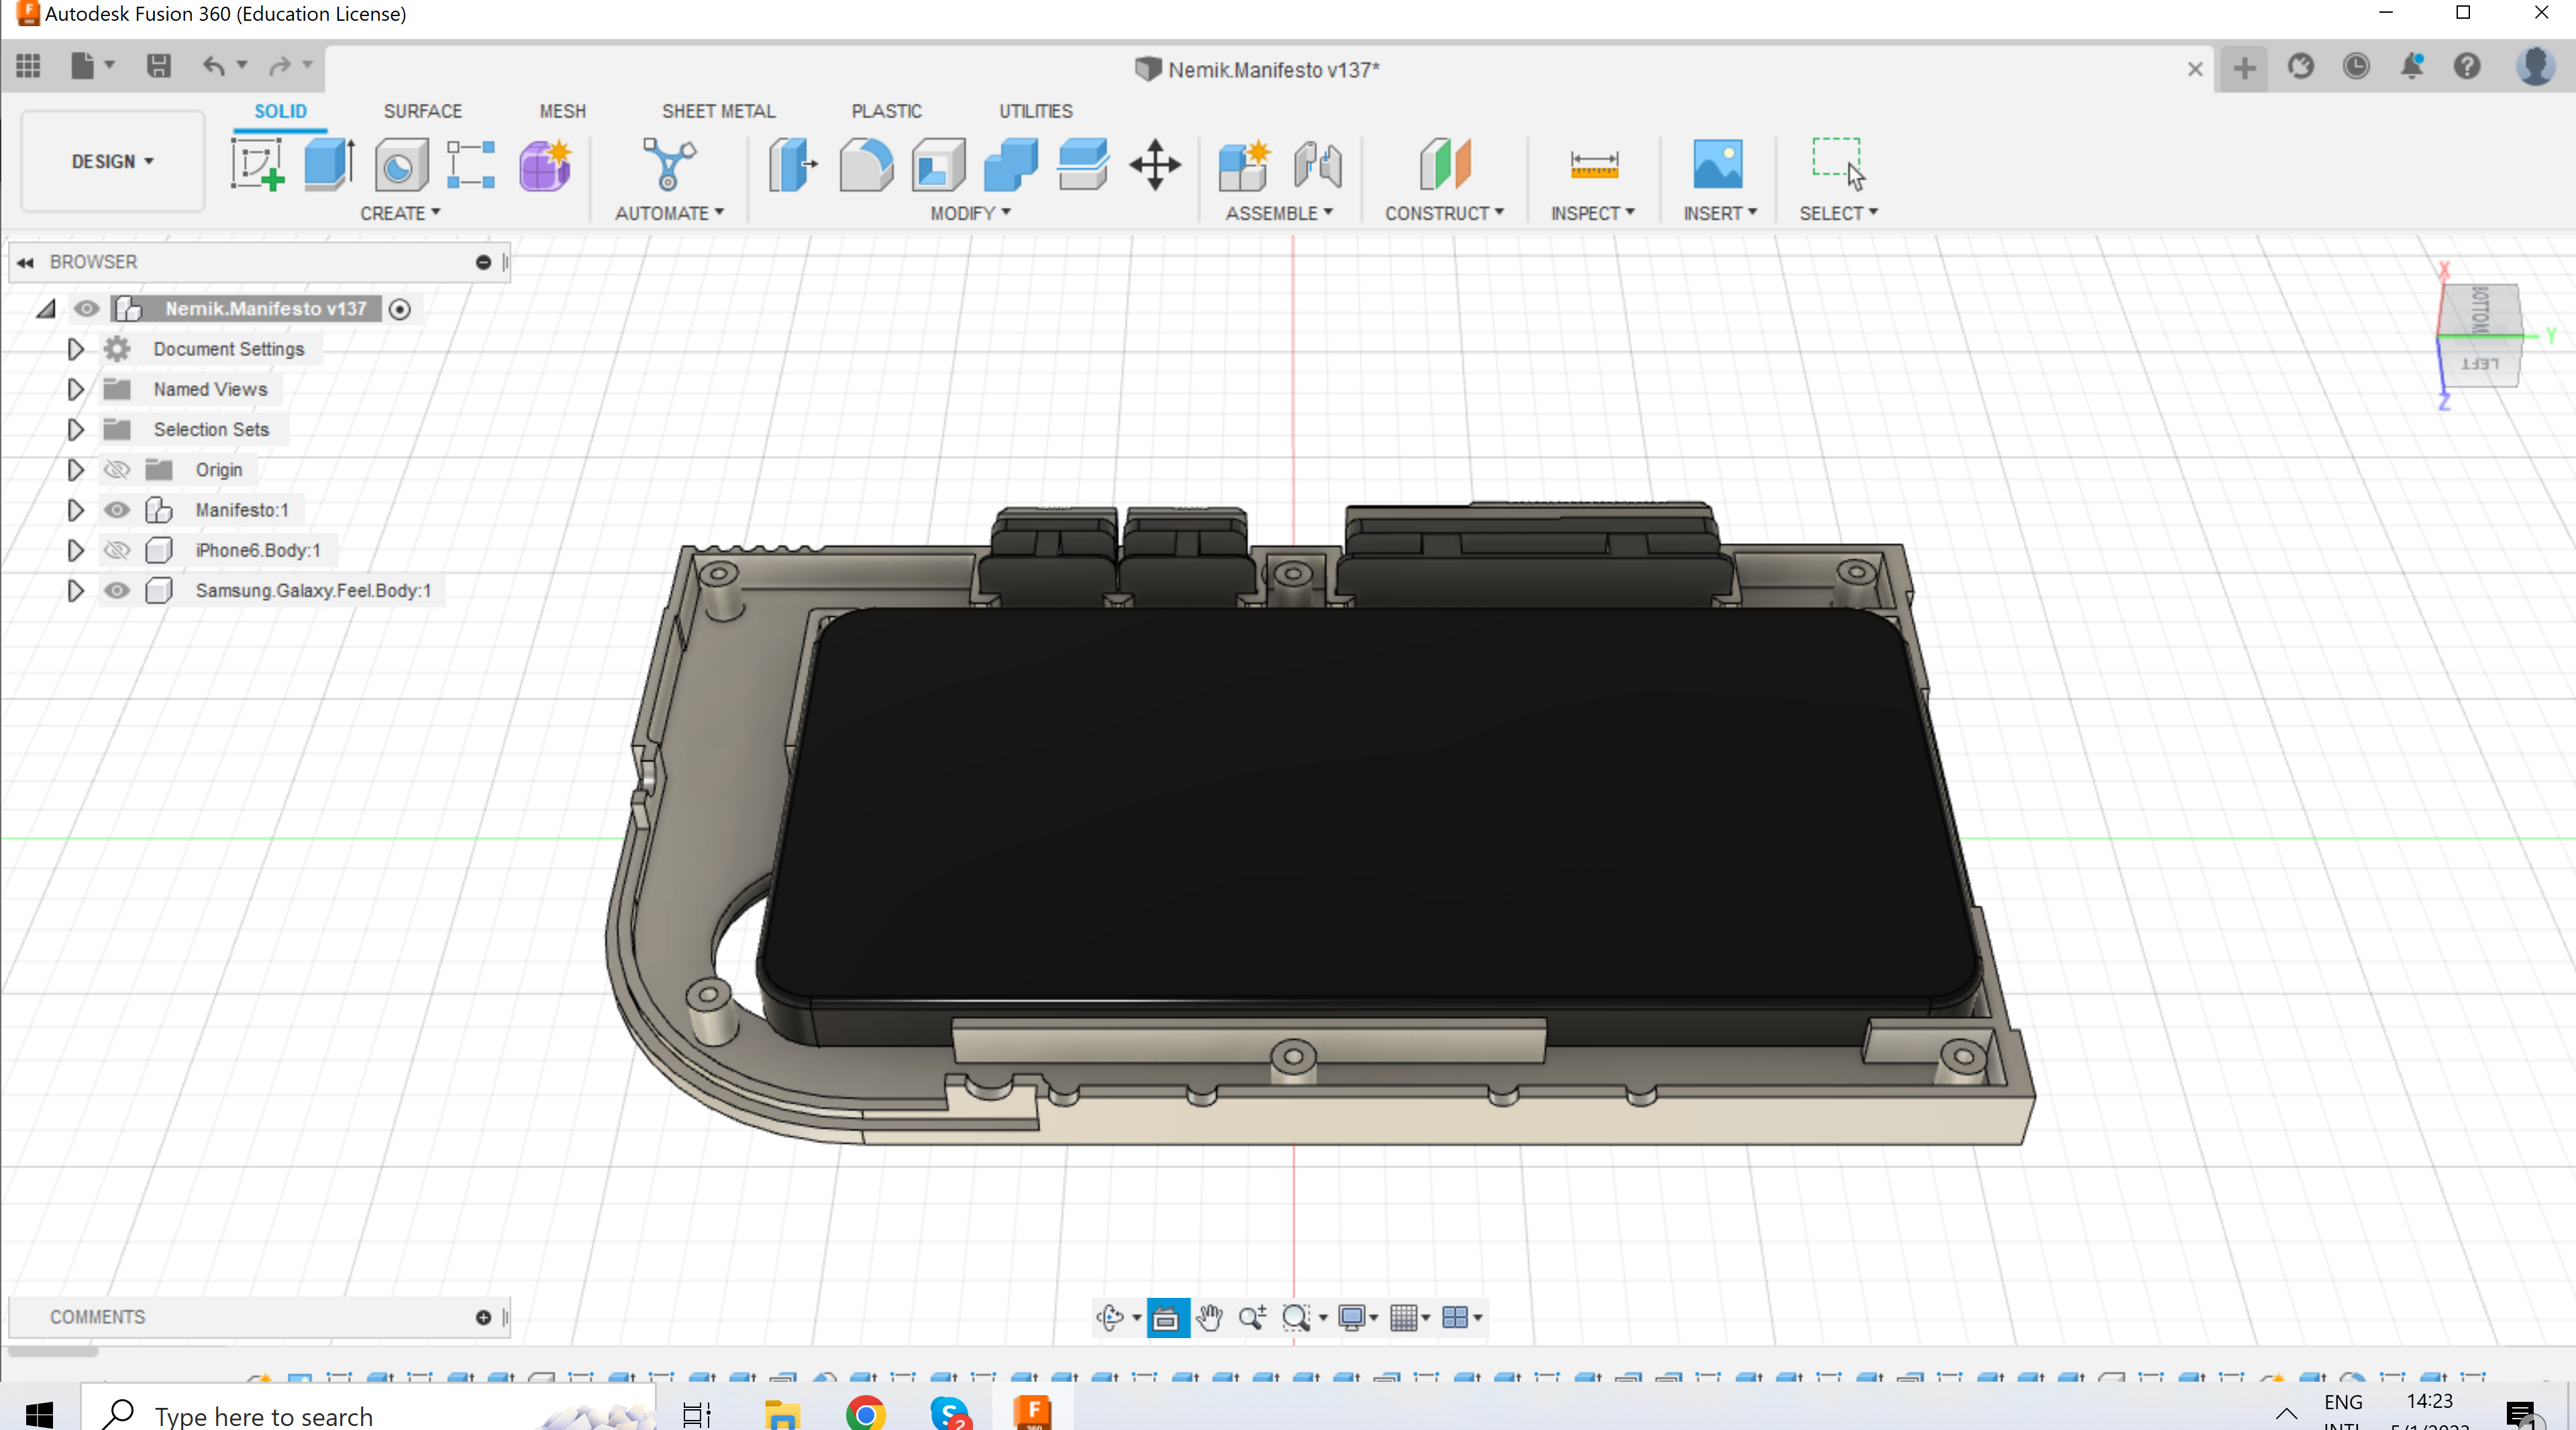Open the data panel grid icon
This screenshot has height=1430, width=2576.
pos(28,66)
